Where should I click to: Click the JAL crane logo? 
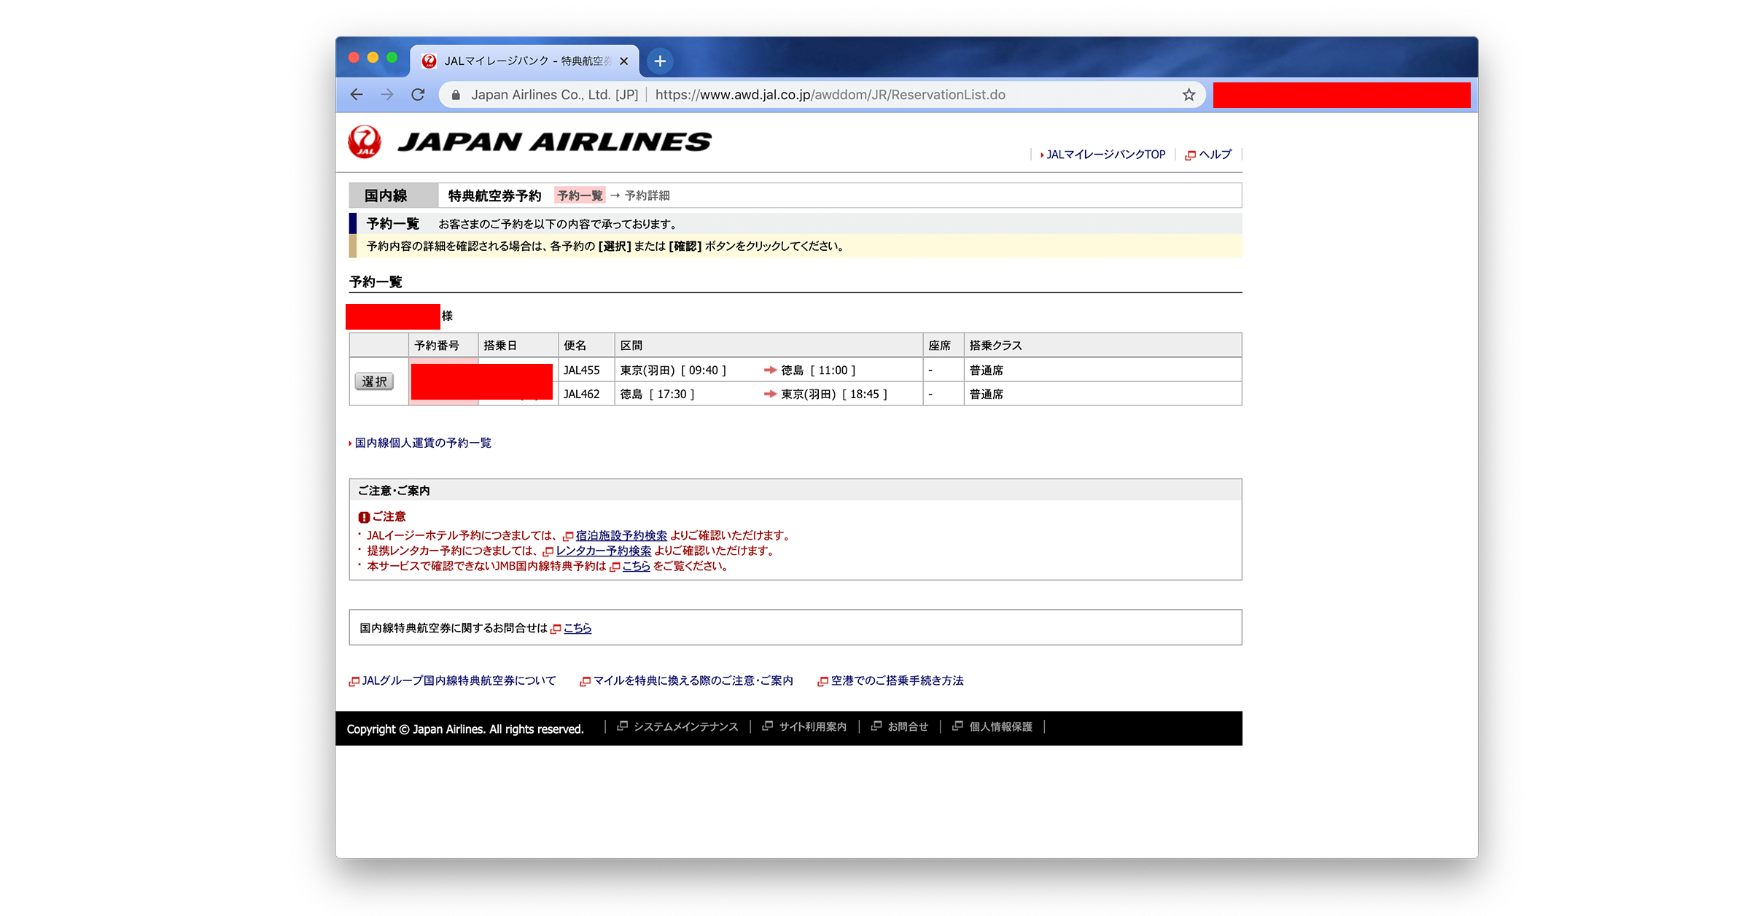pyautogui.click(x=365, y=141)
